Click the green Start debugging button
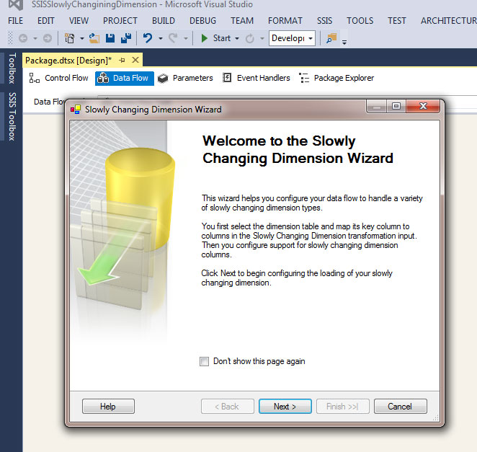The width and height of the screenshot is (477, 452). coord(216,38)
